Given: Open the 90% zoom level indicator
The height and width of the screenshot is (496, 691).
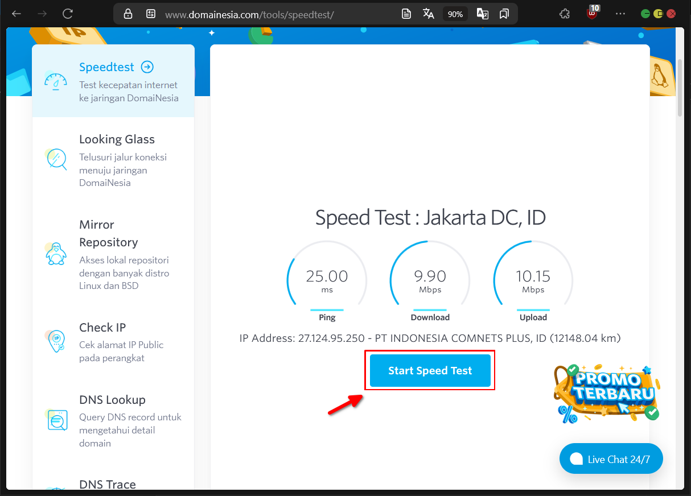Looking at the screenshot, I should [x=455, y=14].
